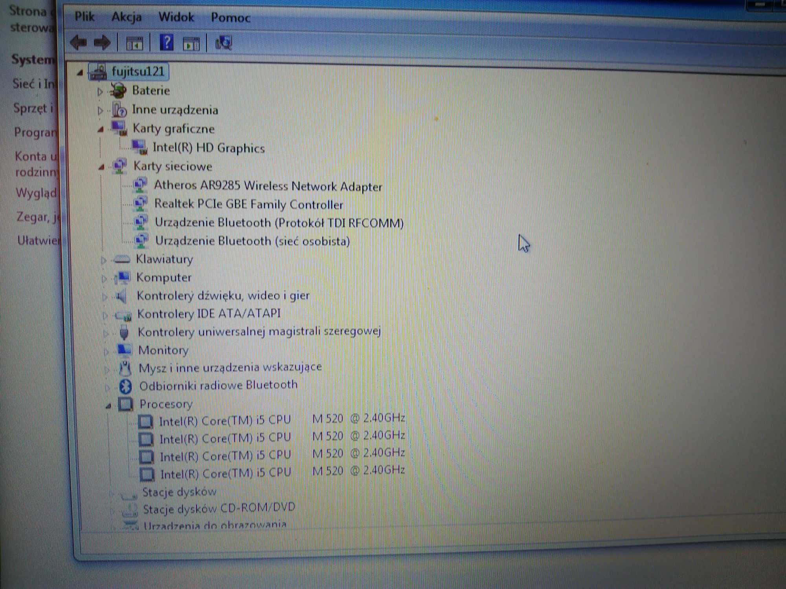Click the Klawiatury keyboard icon
The image size is (786, 589).
(122, 259)
